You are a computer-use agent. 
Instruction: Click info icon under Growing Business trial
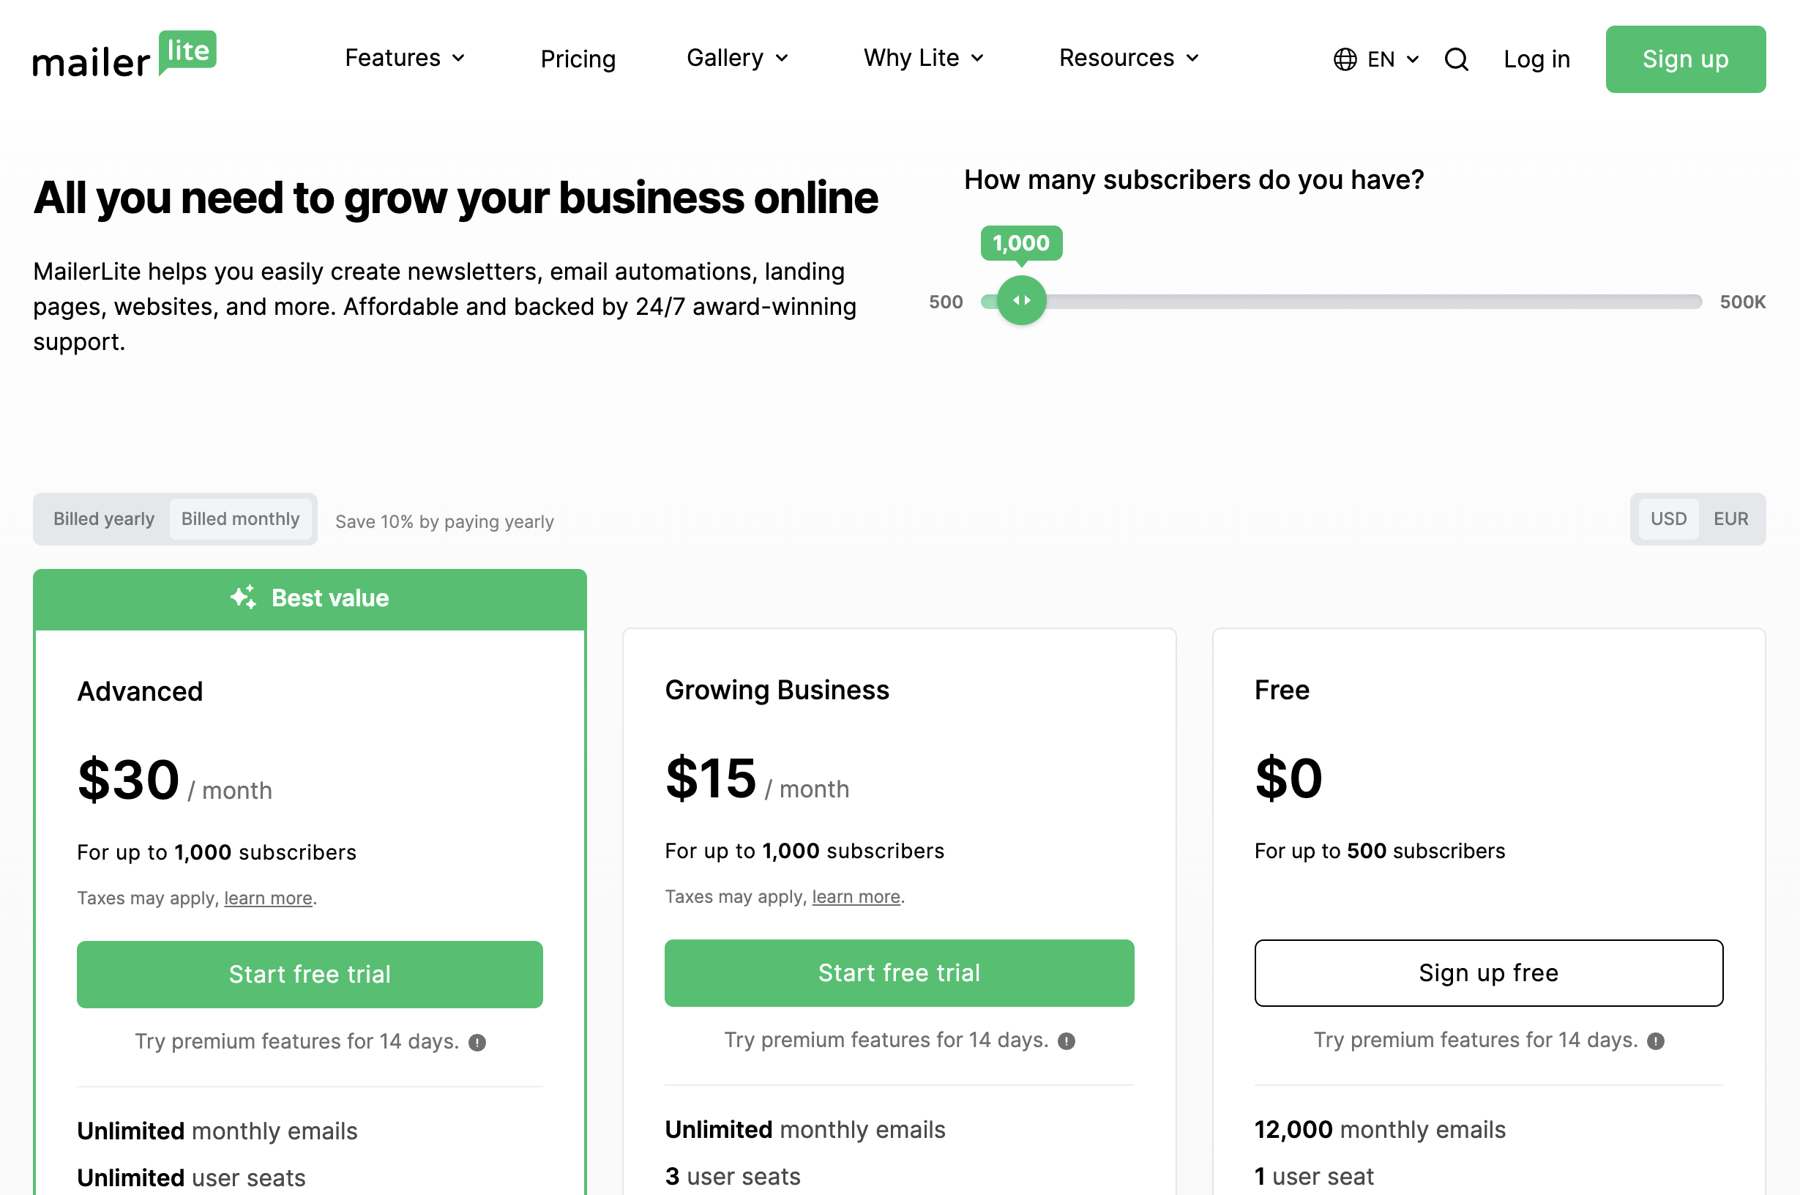(x=1067, y=1040)
